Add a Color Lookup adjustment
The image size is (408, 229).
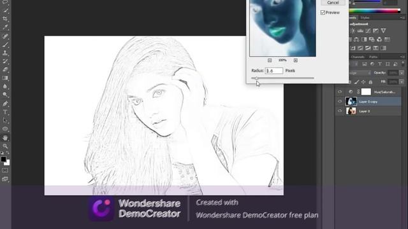click(x=387, y=39)
